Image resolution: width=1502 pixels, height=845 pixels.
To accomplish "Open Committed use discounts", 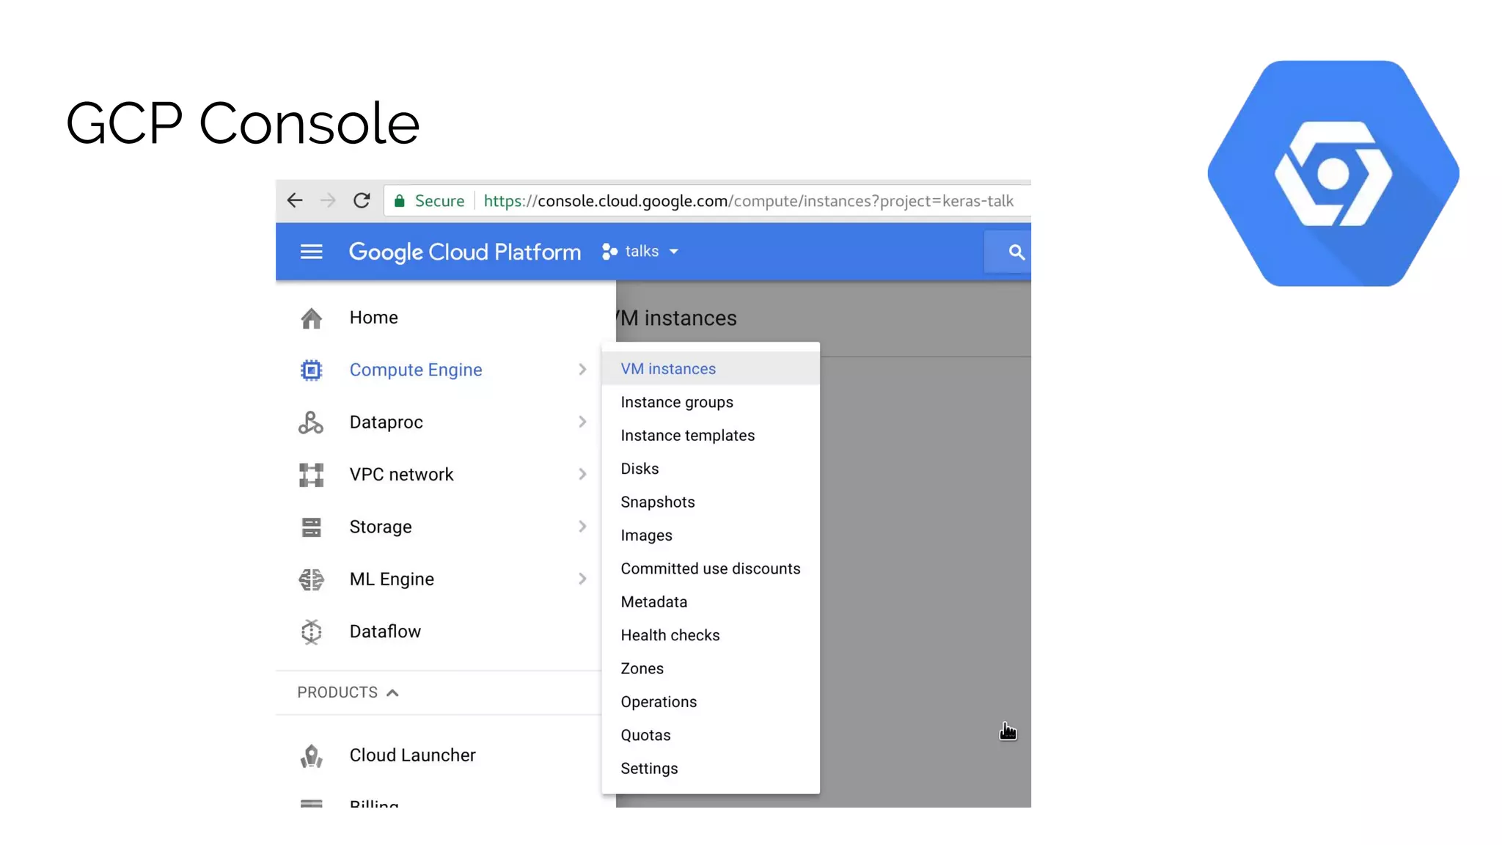I will [x=711, y=568].
